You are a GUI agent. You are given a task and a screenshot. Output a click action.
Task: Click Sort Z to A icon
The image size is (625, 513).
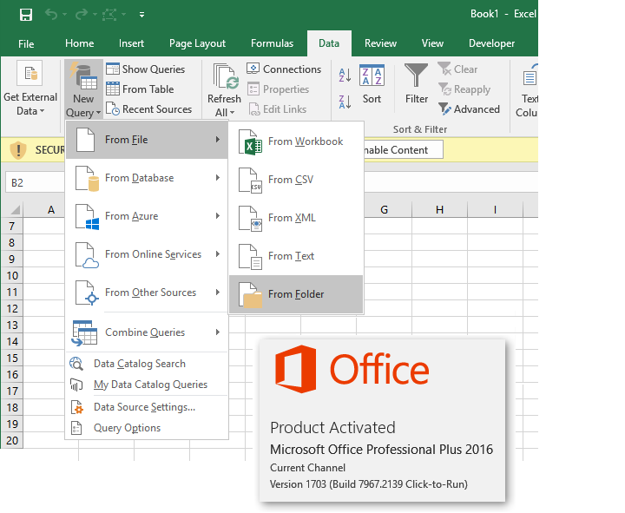pyautogui.click(x=345, y=102)
